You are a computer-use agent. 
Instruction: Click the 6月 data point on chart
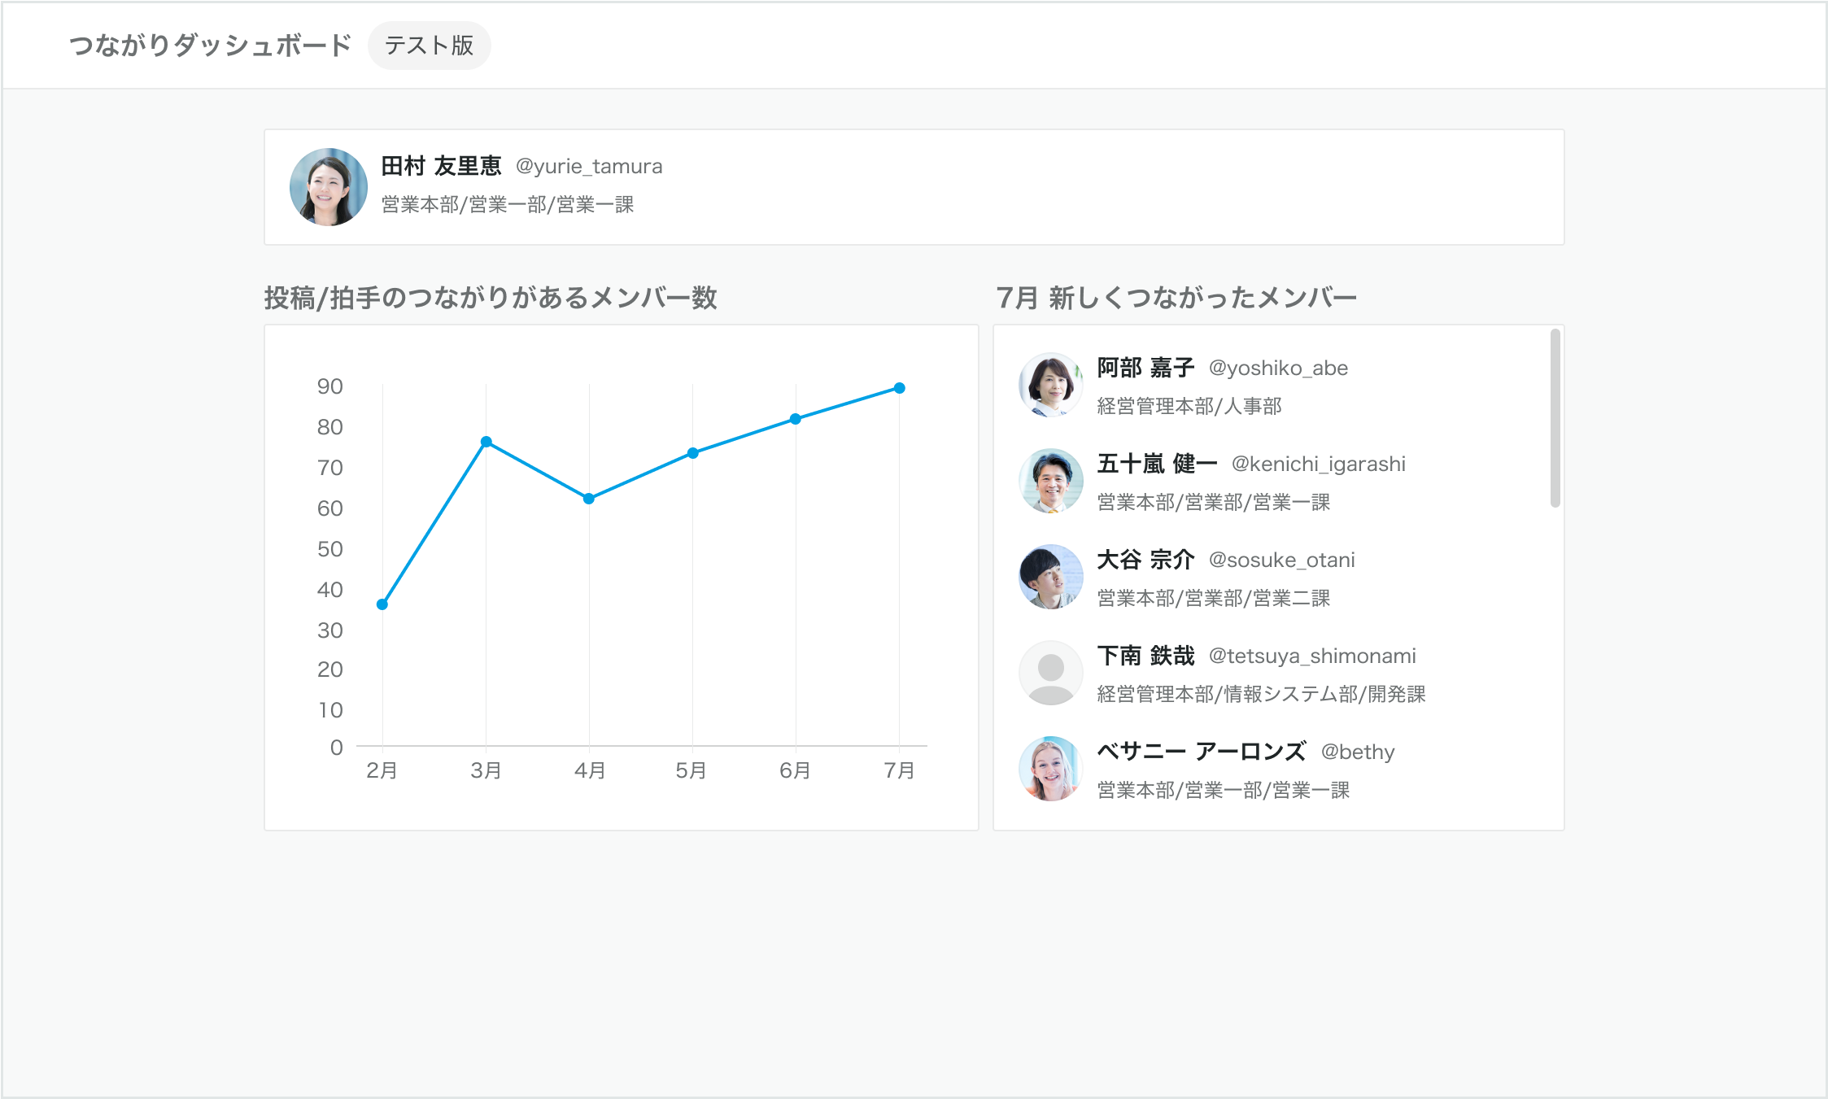tap(796, 419)
